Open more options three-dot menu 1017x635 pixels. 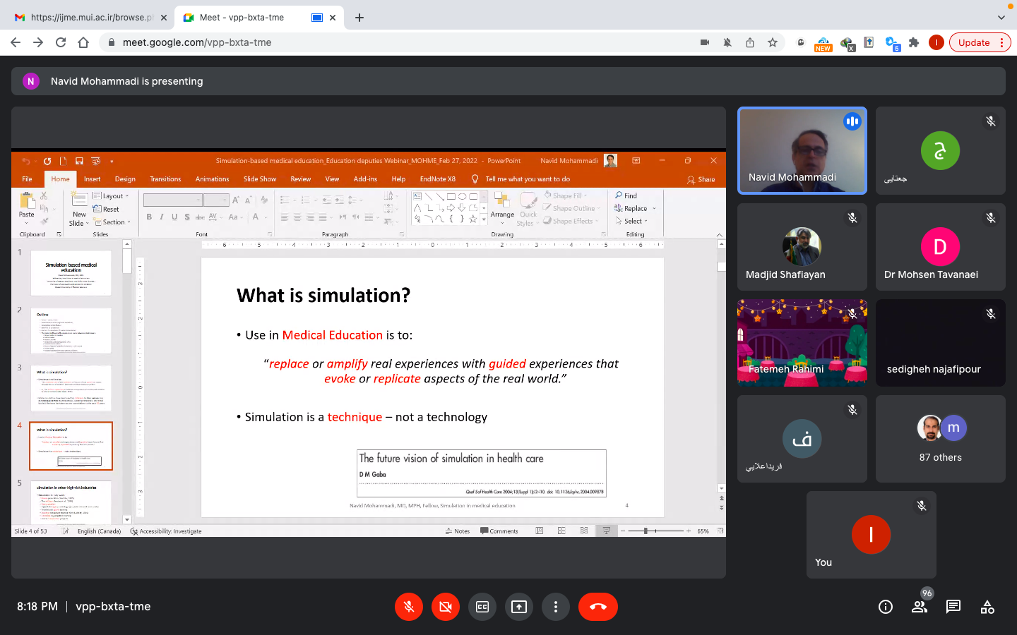pyautogui.click(x=556, y=607)
